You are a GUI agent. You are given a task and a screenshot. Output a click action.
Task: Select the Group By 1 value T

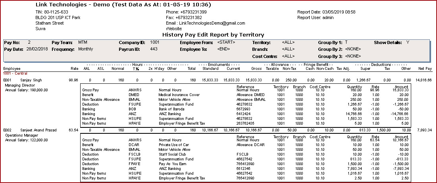pos(346,42)
